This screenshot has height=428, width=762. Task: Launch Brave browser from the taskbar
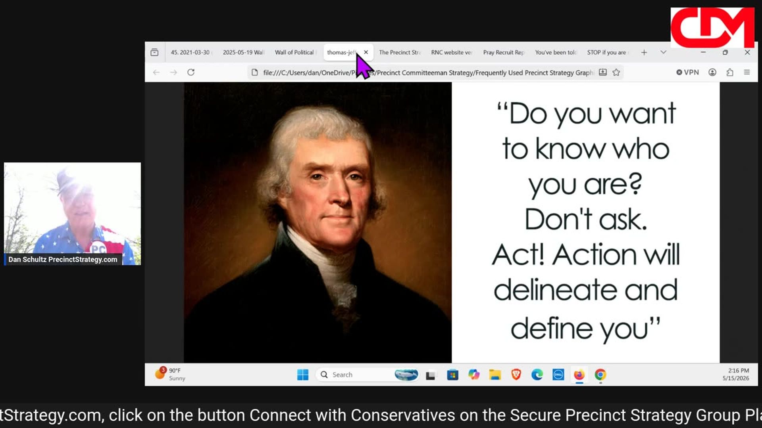(516, 375)
